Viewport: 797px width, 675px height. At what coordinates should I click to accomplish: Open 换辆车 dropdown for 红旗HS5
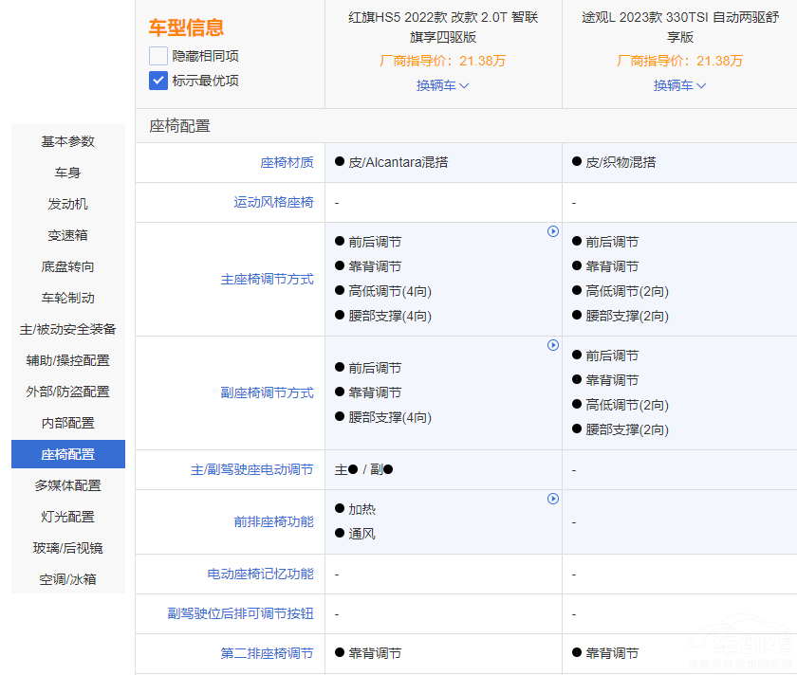[443, 85]
